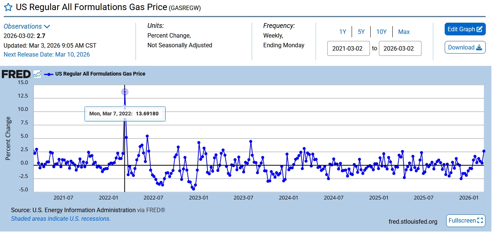Click the start date field 2021-03-02

348,48
